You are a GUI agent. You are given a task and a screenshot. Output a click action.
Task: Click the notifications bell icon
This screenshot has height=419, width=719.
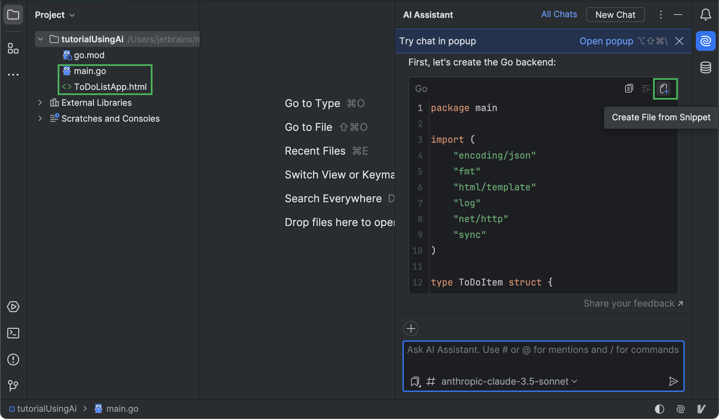pyautogui.click(x=705, y=15)
